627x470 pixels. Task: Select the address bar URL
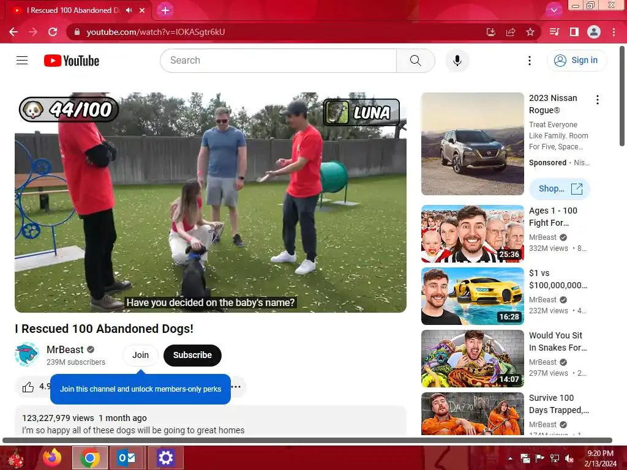tap(156, 32)
